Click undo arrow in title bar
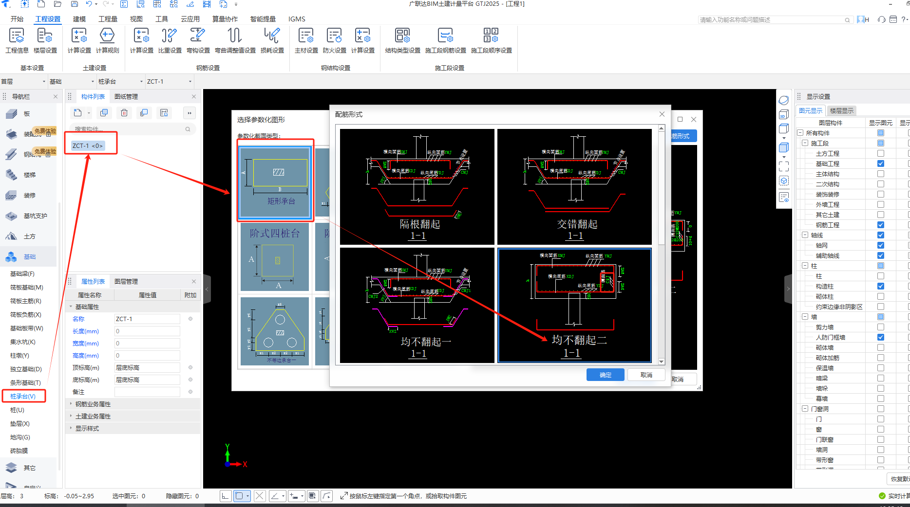Screen dimensions: 910x507 89,4
